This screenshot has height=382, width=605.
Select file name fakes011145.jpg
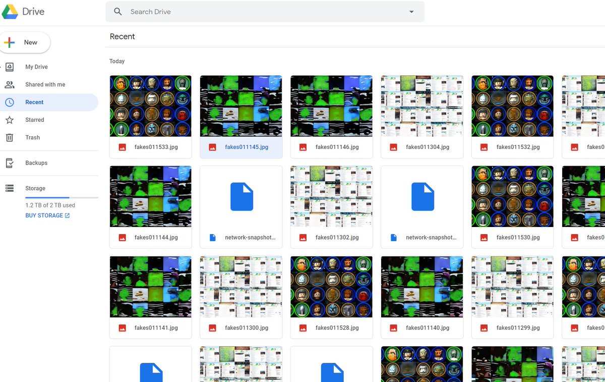coord(247,147)
